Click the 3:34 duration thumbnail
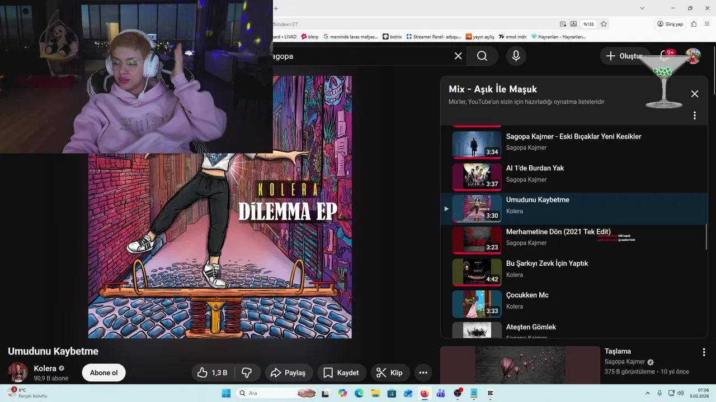716x402 pixels. 477,145
